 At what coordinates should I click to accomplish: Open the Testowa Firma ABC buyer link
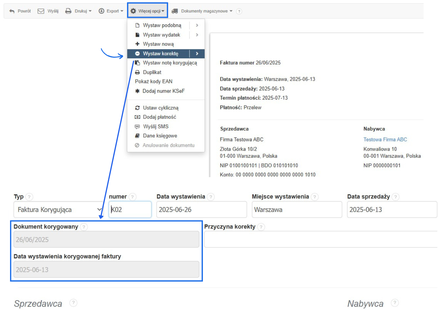click(385, 139)
